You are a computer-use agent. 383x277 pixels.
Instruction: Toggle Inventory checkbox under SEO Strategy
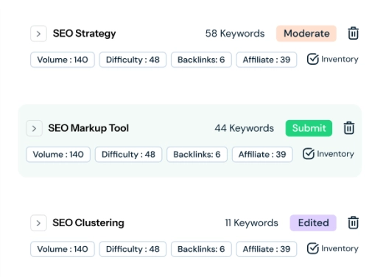[x=312, y=59]
